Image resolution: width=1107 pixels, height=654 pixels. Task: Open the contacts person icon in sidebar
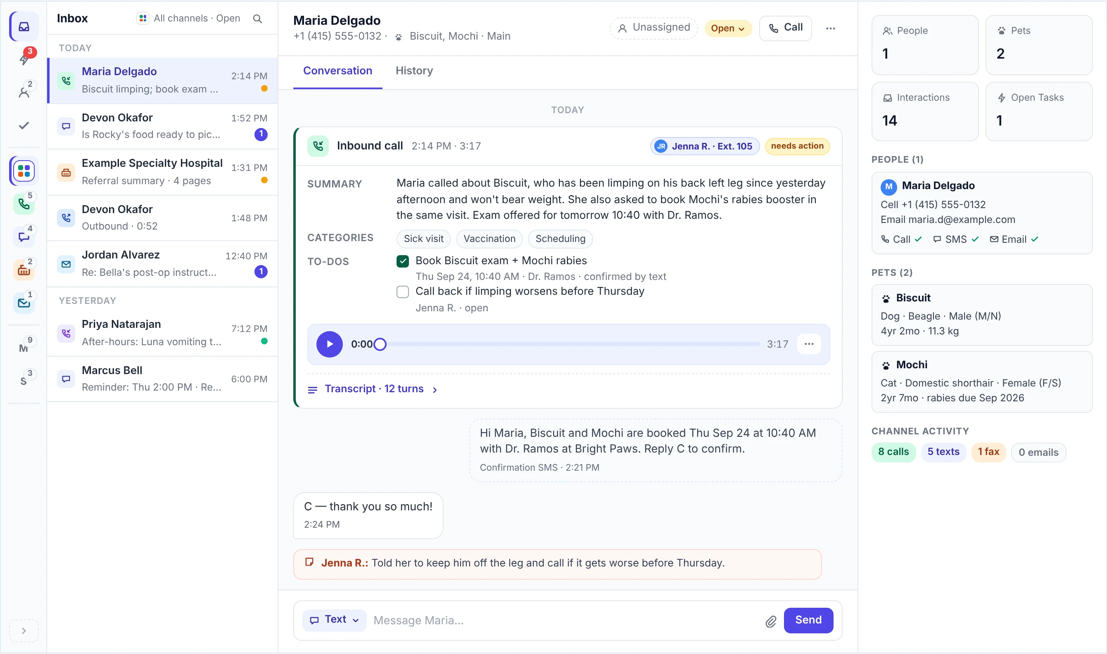(x=24, y=92)
